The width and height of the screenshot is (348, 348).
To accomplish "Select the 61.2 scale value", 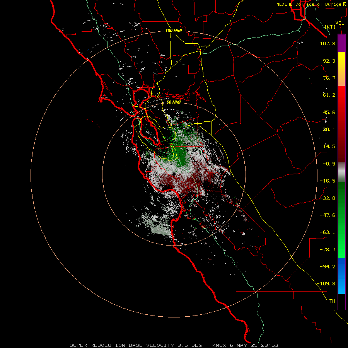I will coord(329,95).
